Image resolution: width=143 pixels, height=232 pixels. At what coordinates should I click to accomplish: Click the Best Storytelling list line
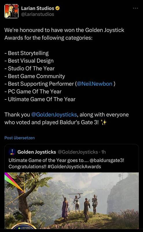[27, 53]
